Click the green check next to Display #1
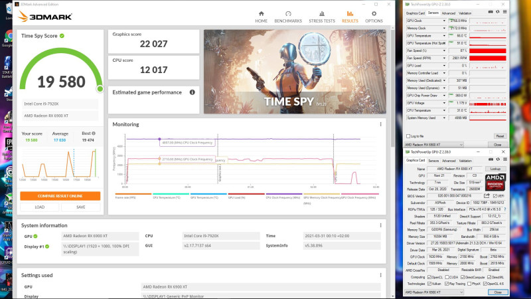 pos(47,247)
